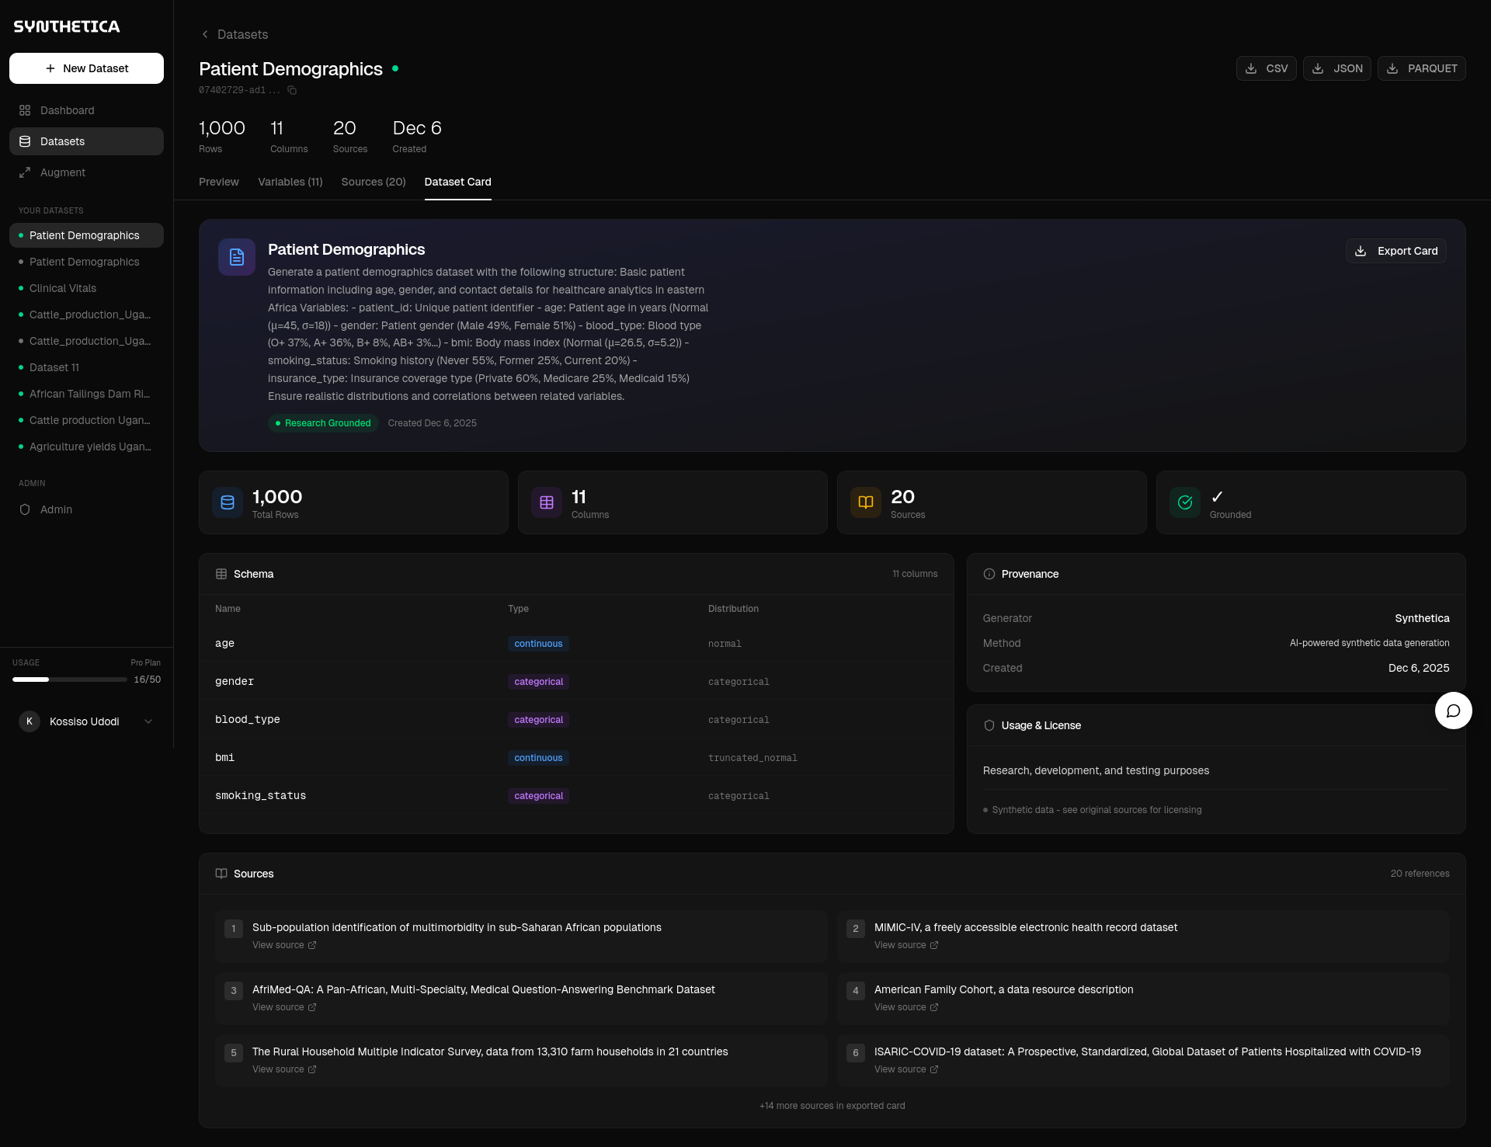View source for MIMIC-IV reference
The image size is (1491, 1147).
tap(905, 945)
